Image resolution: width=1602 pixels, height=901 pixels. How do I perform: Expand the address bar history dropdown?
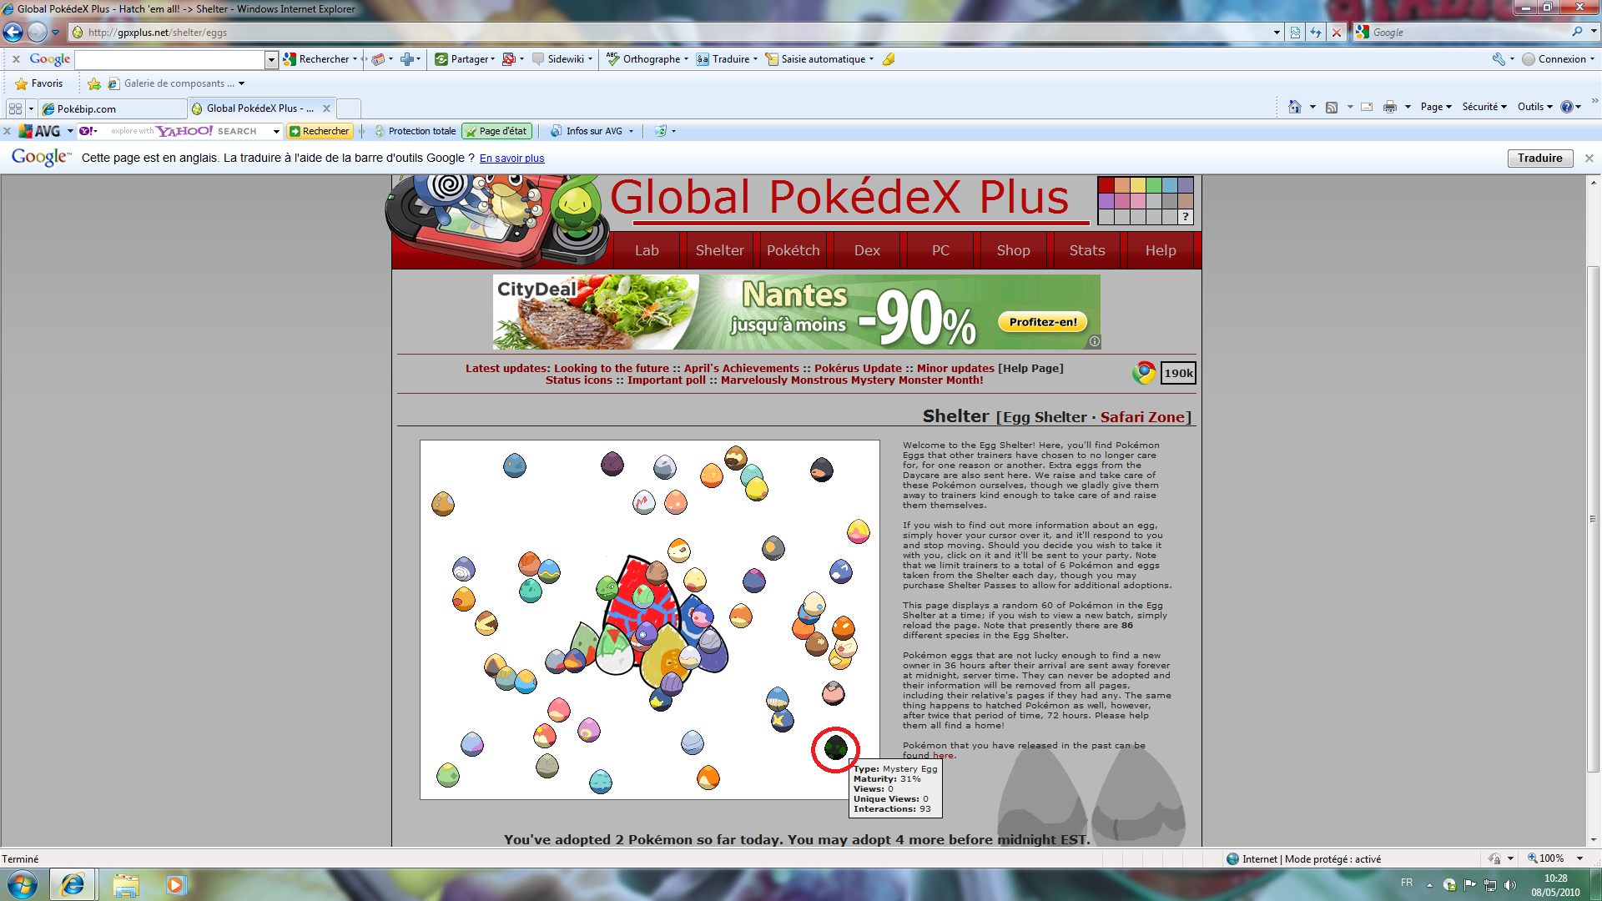[1277, 33]
